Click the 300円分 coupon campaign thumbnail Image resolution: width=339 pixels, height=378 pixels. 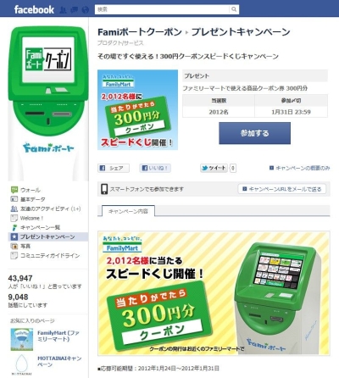click(x=137, y=109)
